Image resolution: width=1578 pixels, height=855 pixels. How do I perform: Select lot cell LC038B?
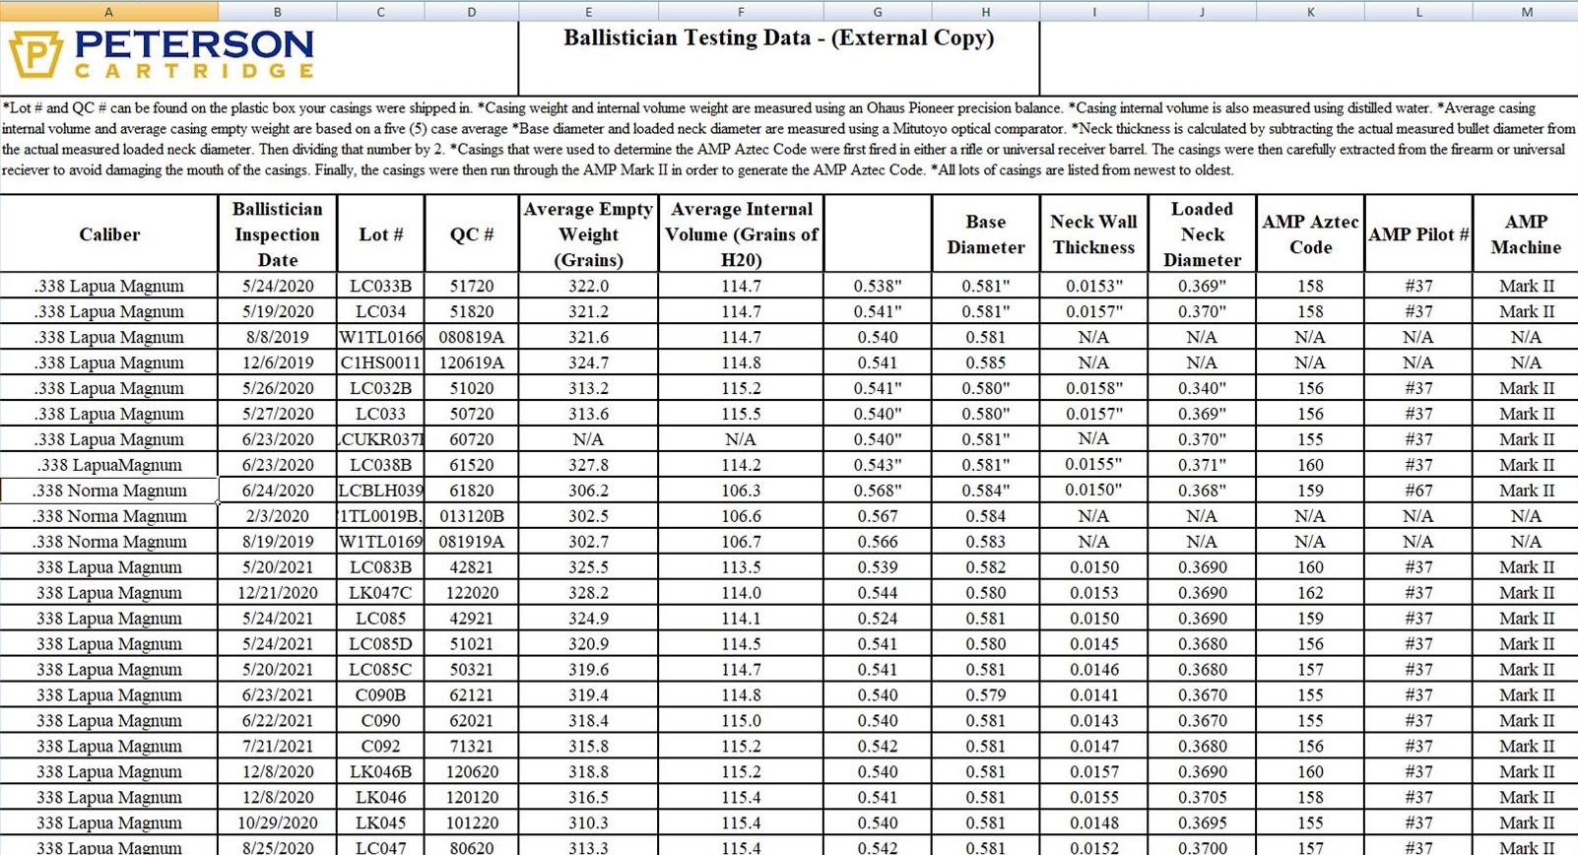[x=380, y=465]
